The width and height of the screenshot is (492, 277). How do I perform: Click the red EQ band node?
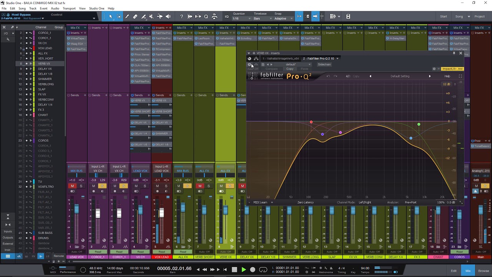click(311, 122)
